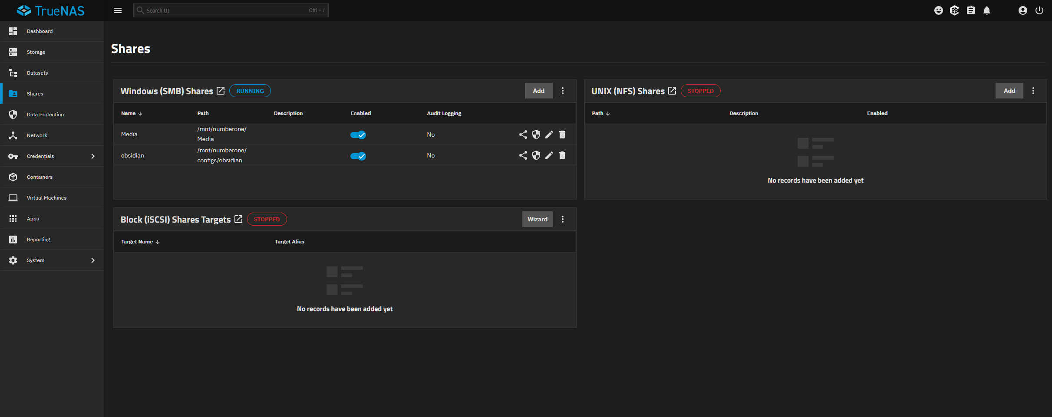The width and height of the screenshot is (1052, 417).
Task: Disable the Media share toggle
Action: coord(359,135)
